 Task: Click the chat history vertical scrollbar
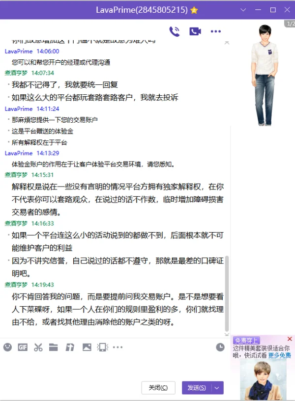[227, 294]
